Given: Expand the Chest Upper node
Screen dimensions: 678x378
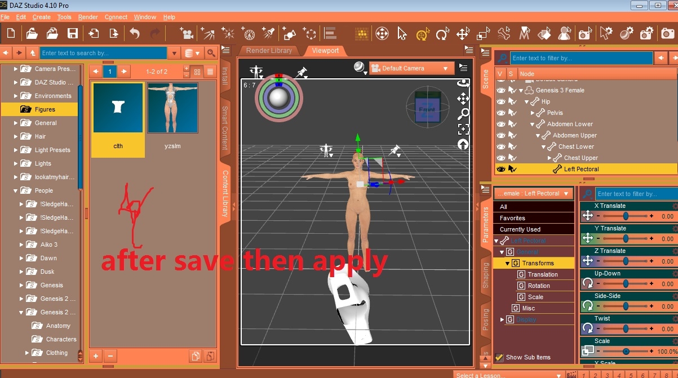Looking at the screenshot, I should [x=550, y=158].
